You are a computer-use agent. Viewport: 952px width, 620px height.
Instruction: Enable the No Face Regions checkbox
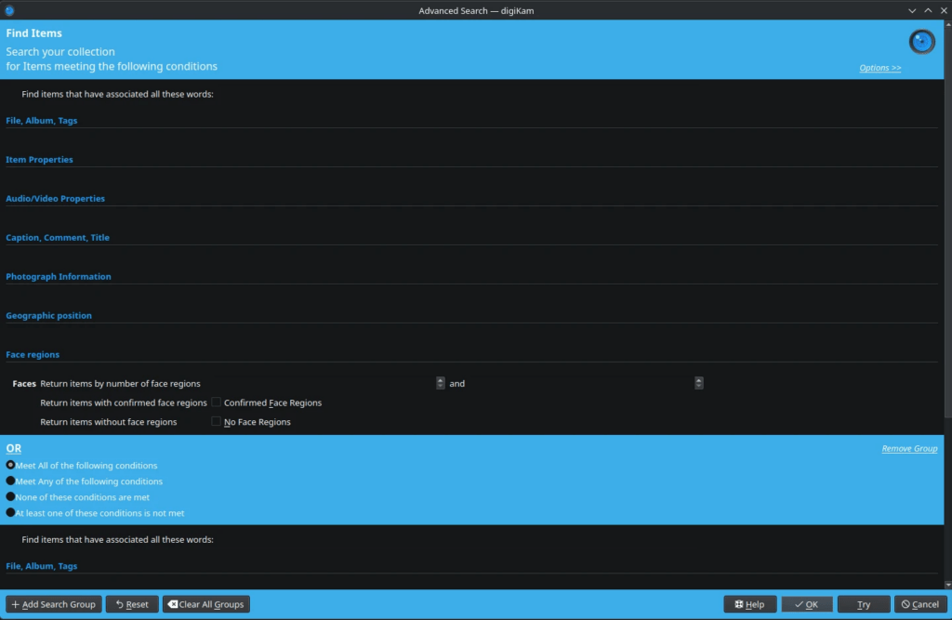[x=216, y=421]
